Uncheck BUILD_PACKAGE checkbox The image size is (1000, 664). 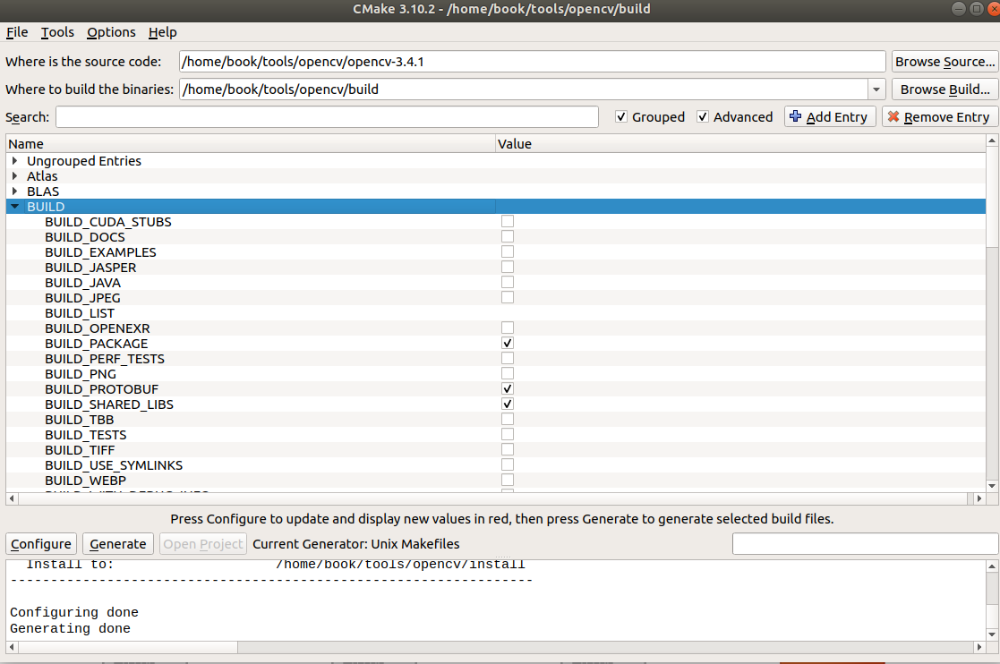(x=508, y=343)
